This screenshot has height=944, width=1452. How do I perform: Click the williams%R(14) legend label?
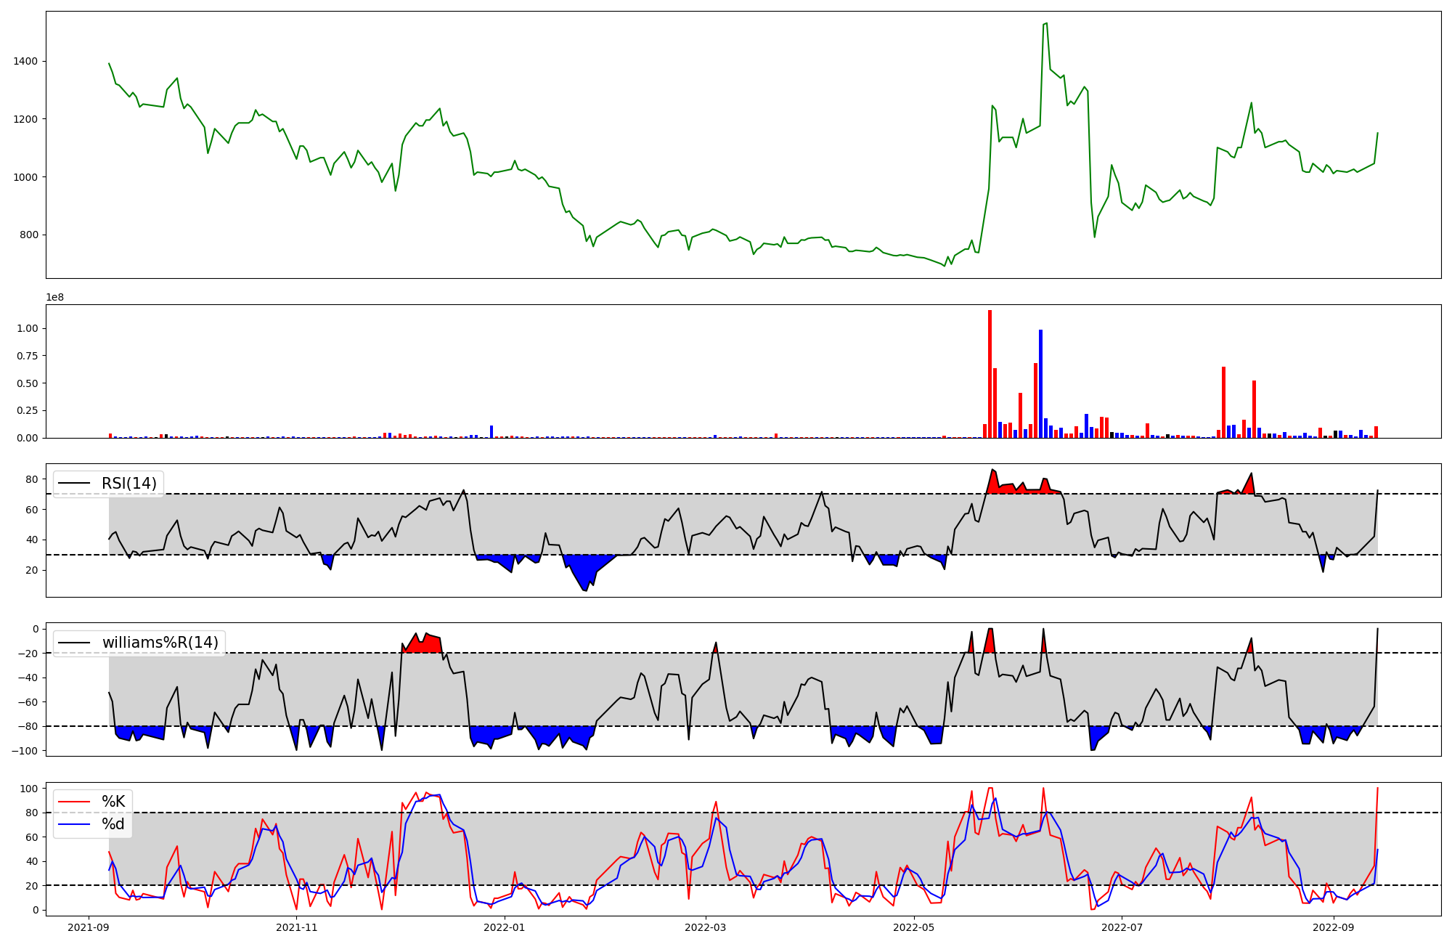pyautogui.click(x=160, y=643)
